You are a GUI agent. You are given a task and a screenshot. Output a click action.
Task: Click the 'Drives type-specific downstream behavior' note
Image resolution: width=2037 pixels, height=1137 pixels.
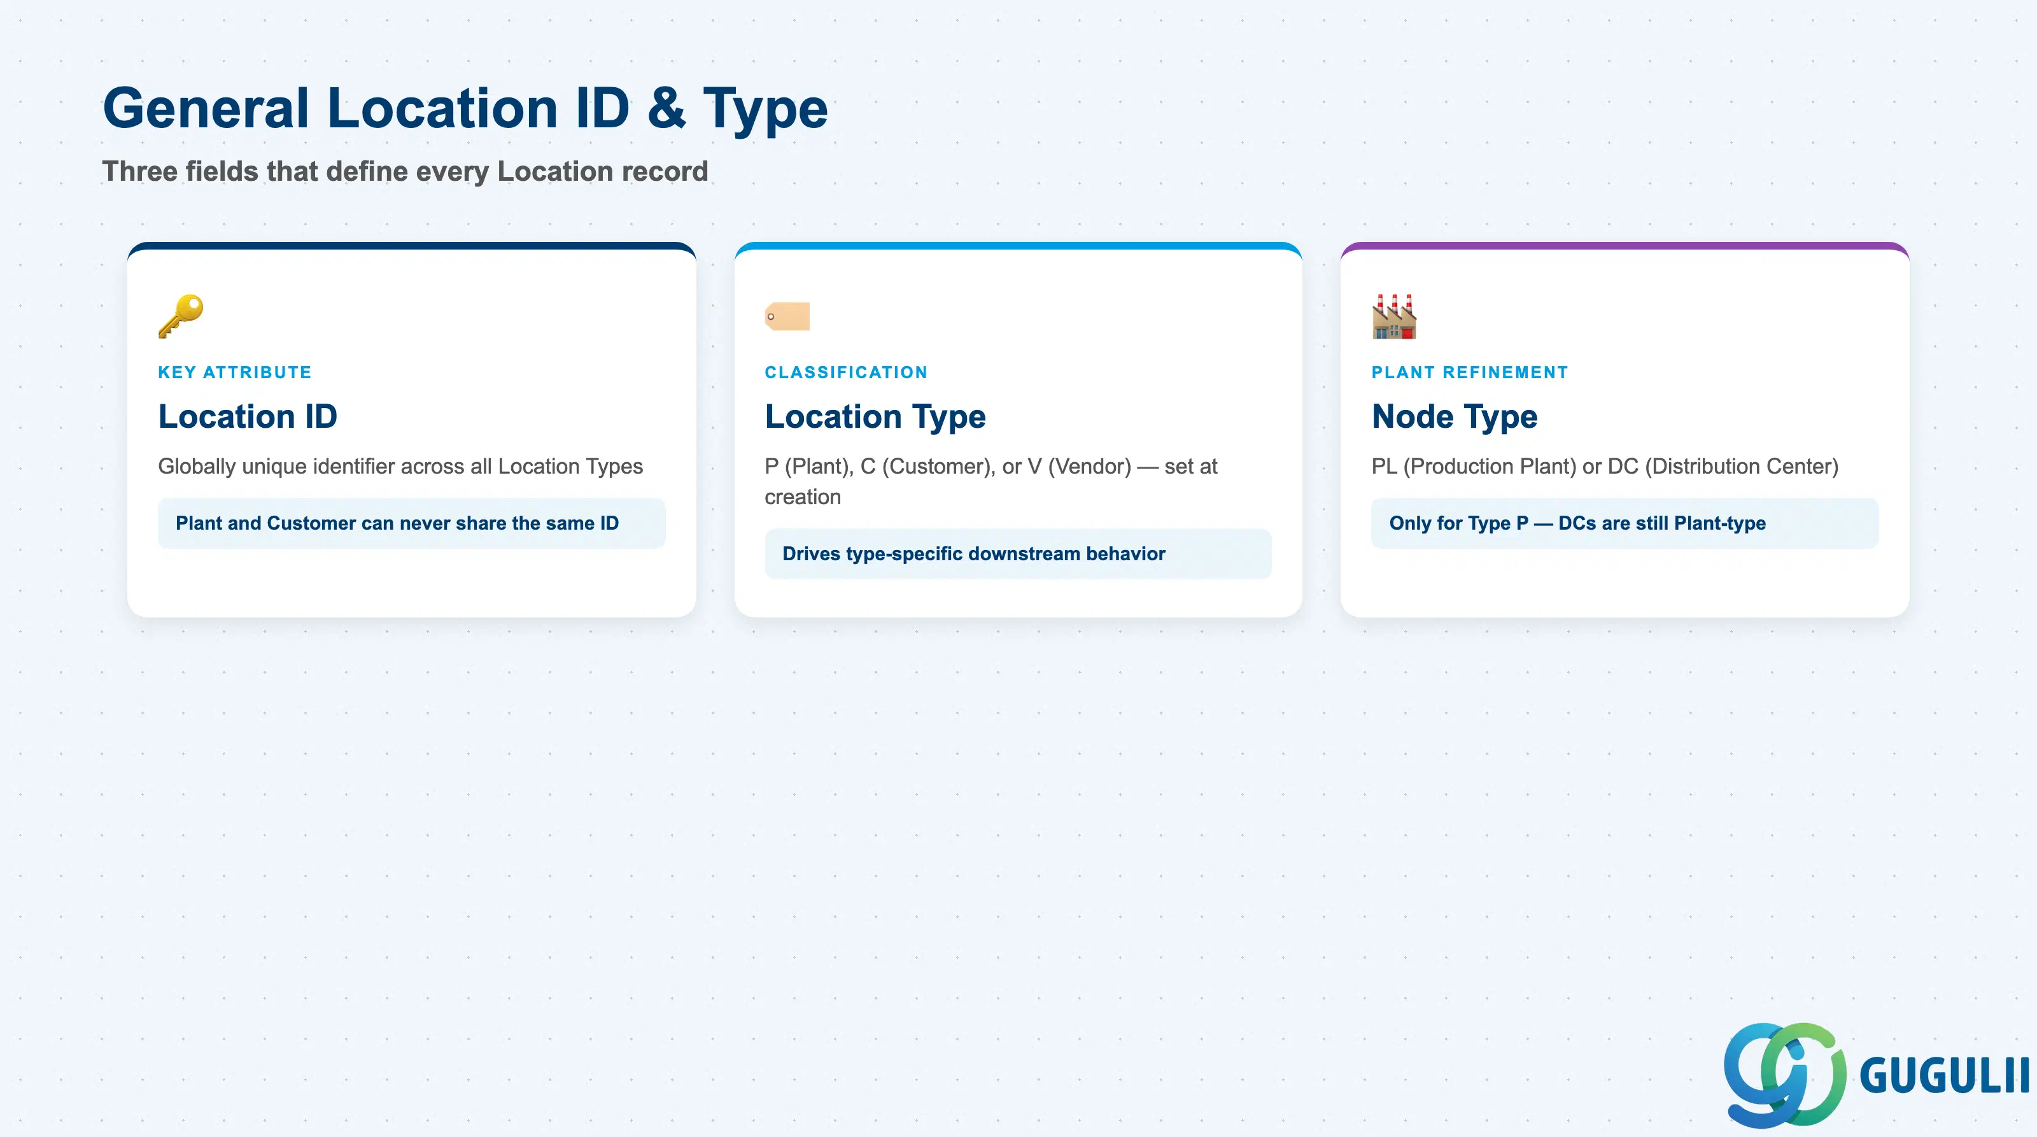[x=1018, y=554]
